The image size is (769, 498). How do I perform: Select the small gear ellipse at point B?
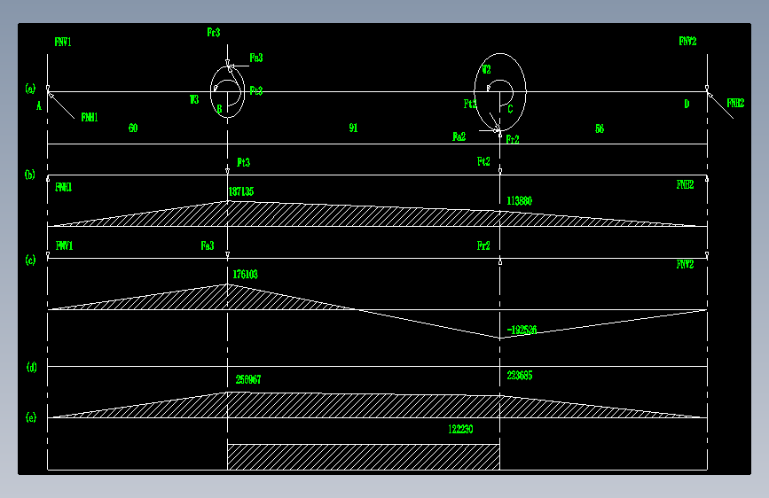pos(228,91)
